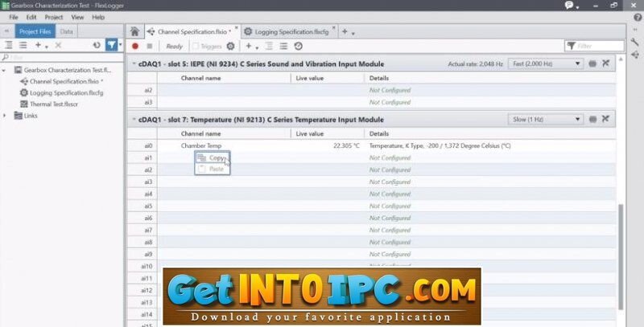Remove the slot 5 IEPE module
This screenshot has height=327, width=644.
[606, 63]
